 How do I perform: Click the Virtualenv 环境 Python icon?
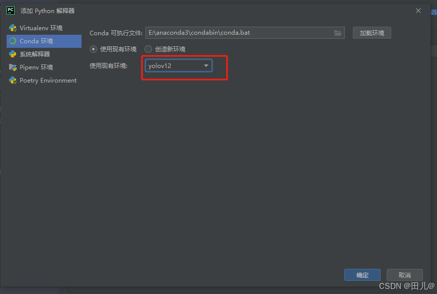[13, 28]
